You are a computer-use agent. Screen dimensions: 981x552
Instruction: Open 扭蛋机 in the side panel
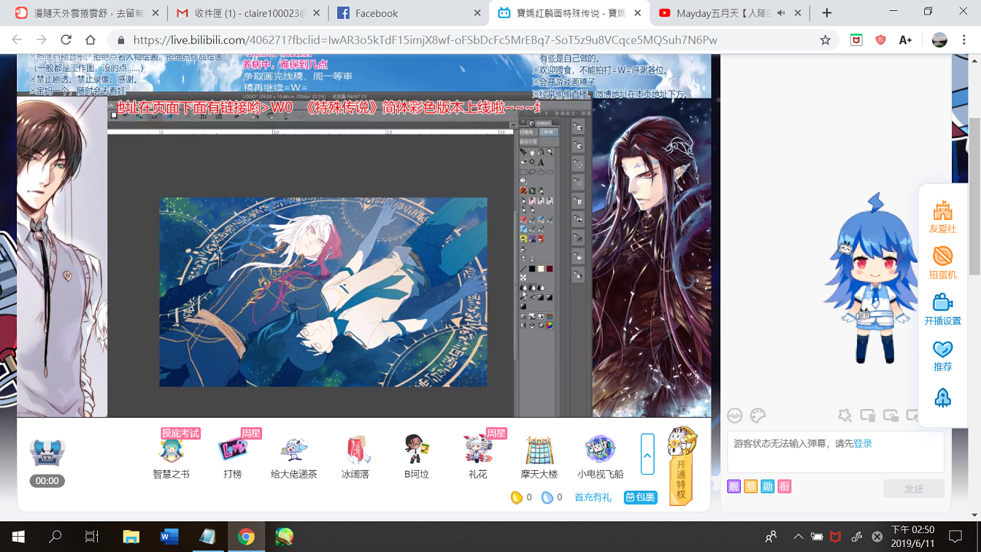pos(942,262)
